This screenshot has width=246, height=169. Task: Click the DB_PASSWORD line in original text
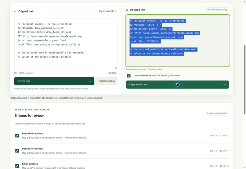pos(41,28)
